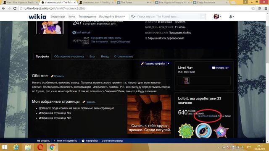Open File Explorer from the taskbar
Image resolution: width=269 pixels, height=151 pixels.
click(28, 147)
